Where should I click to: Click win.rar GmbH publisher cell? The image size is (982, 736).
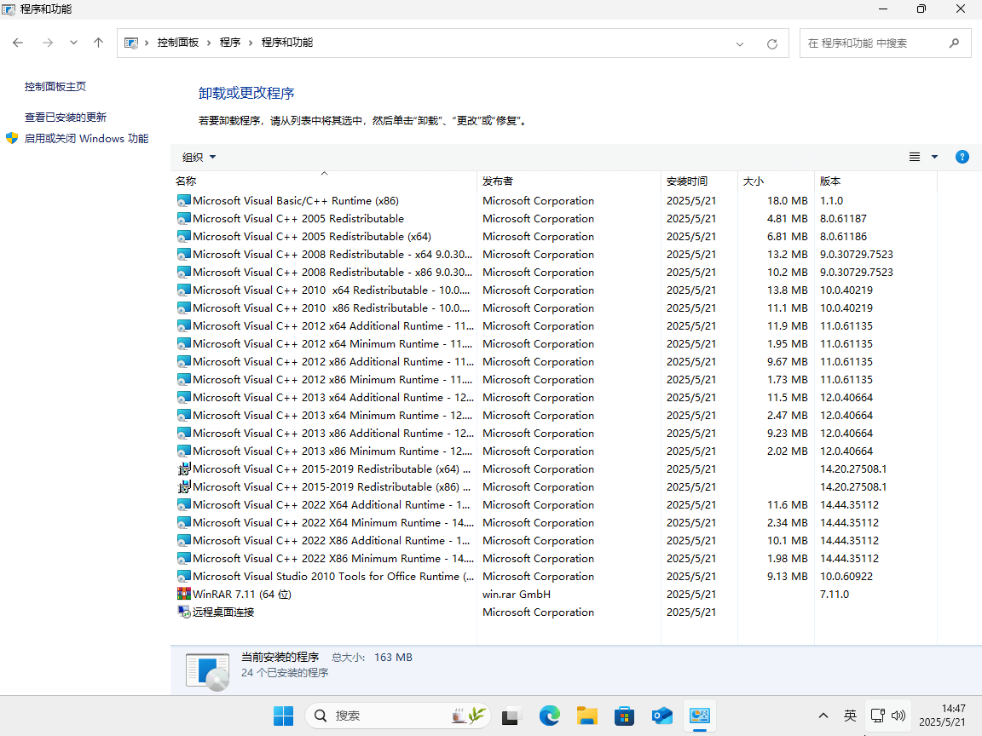pyautogui.click(x=517, y=595)
